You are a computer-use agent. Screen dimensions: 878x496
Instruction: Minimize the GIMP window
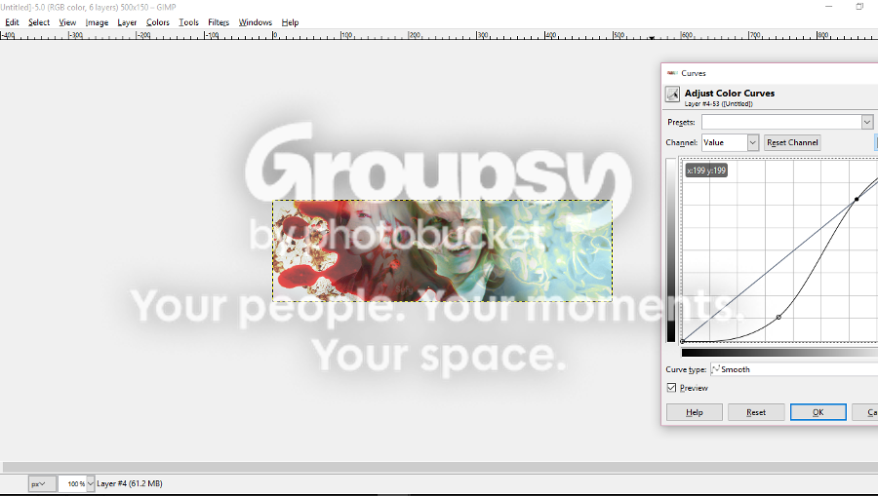[828, 7]
